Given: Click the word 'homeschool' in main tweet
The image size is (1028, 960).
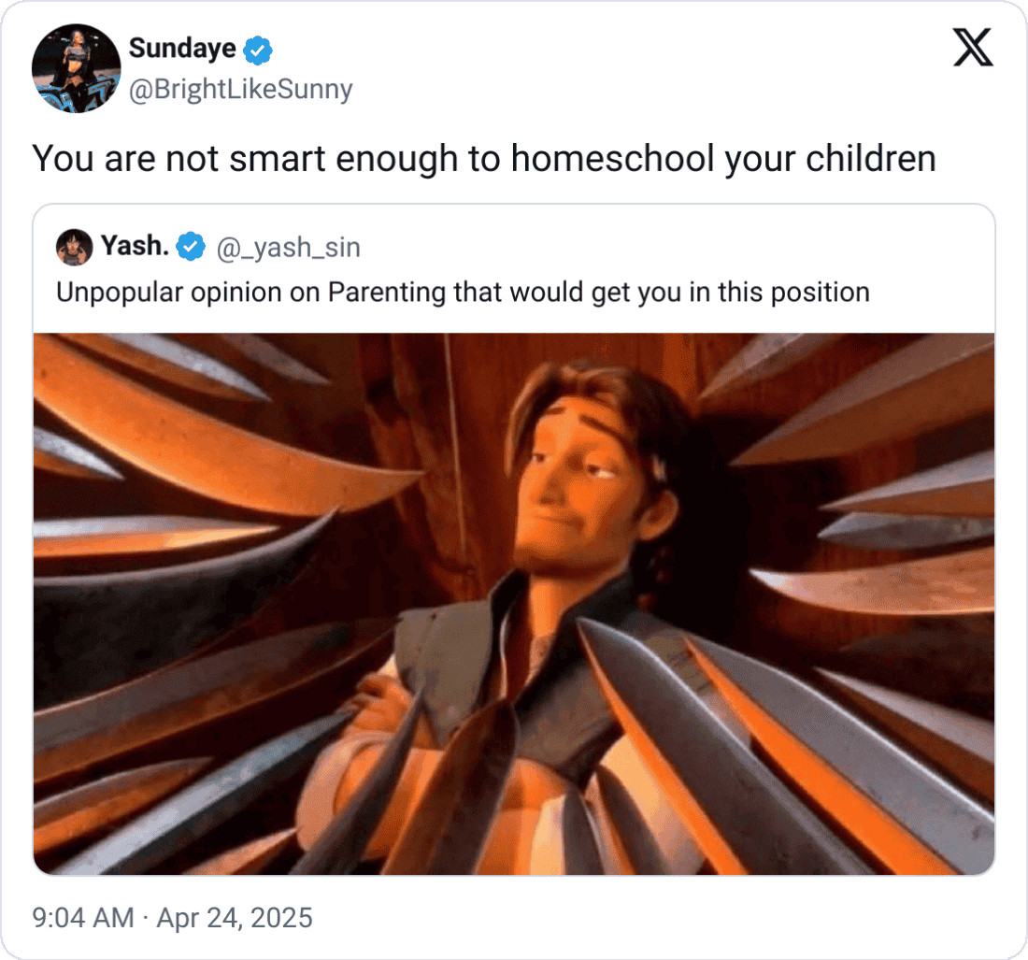Looking at the screenshot, I should pos(612,159).
